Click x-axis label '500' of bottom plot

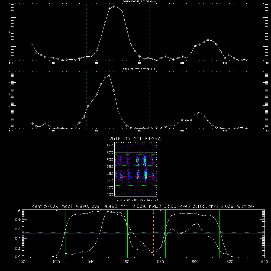22,262
